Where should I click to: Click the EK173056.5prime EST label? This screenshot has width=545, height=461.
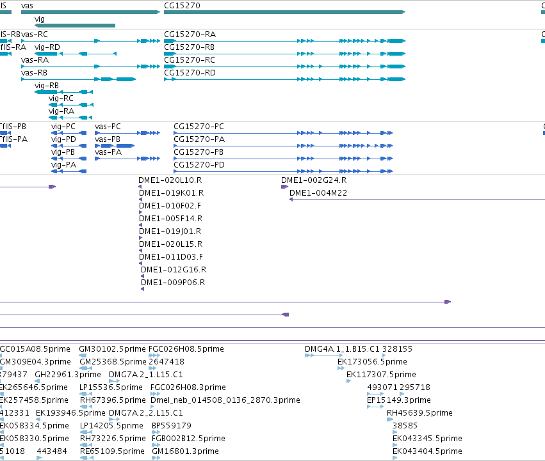pos(372,362)
